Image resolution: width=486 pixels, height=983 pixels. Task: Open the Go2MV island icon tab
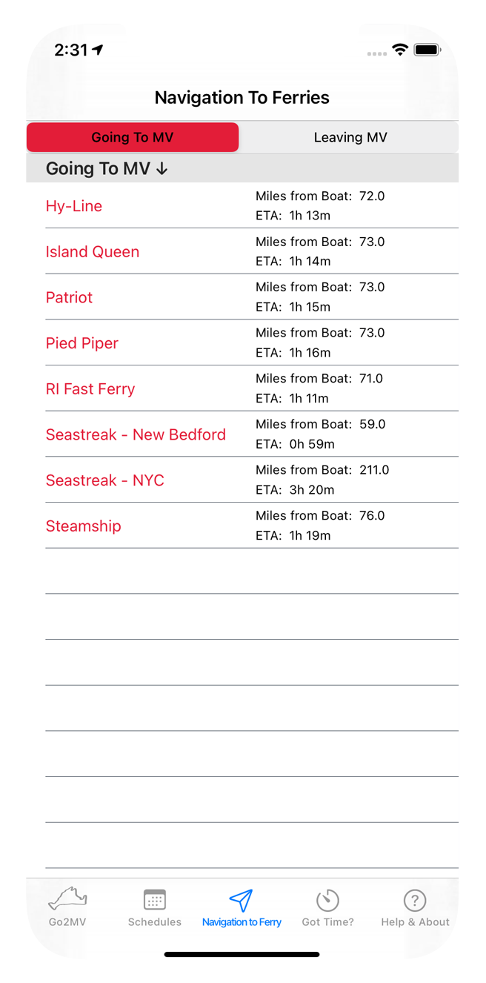[68, 900]
